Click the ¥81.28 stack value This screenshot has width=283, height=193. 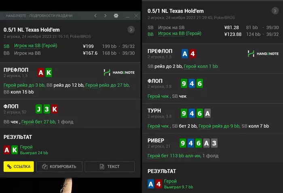(x=232, y=27)
